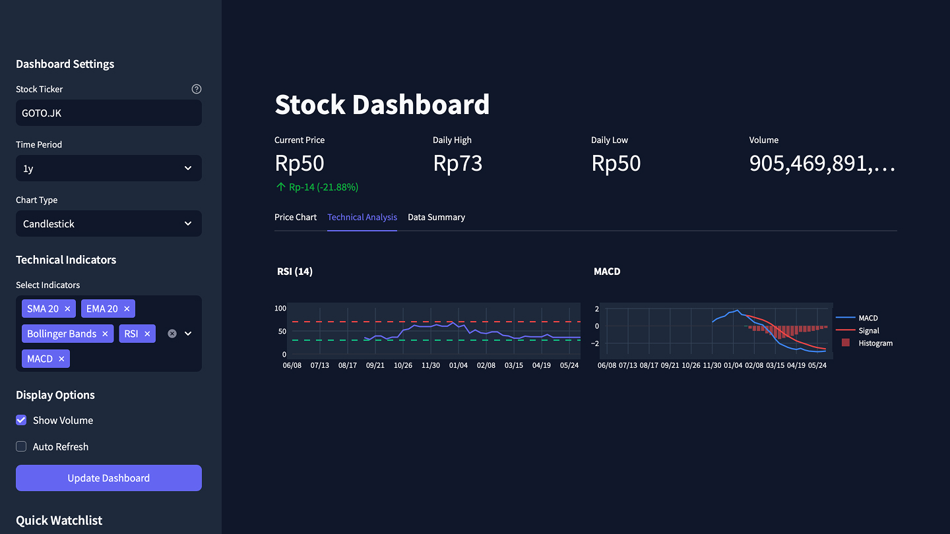950x534 pixels.
Task: Open the Stock Ticker help tooltip icon
Action: pyautogui.click(x=197, y=89)
